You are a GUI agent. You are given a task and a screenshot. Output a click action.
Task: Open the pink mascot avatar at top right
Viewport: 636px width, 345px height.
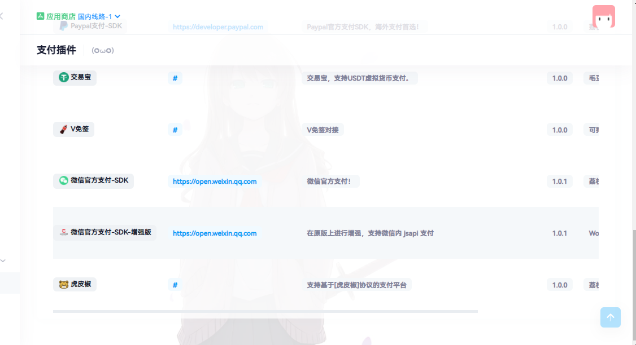[604, 16]
